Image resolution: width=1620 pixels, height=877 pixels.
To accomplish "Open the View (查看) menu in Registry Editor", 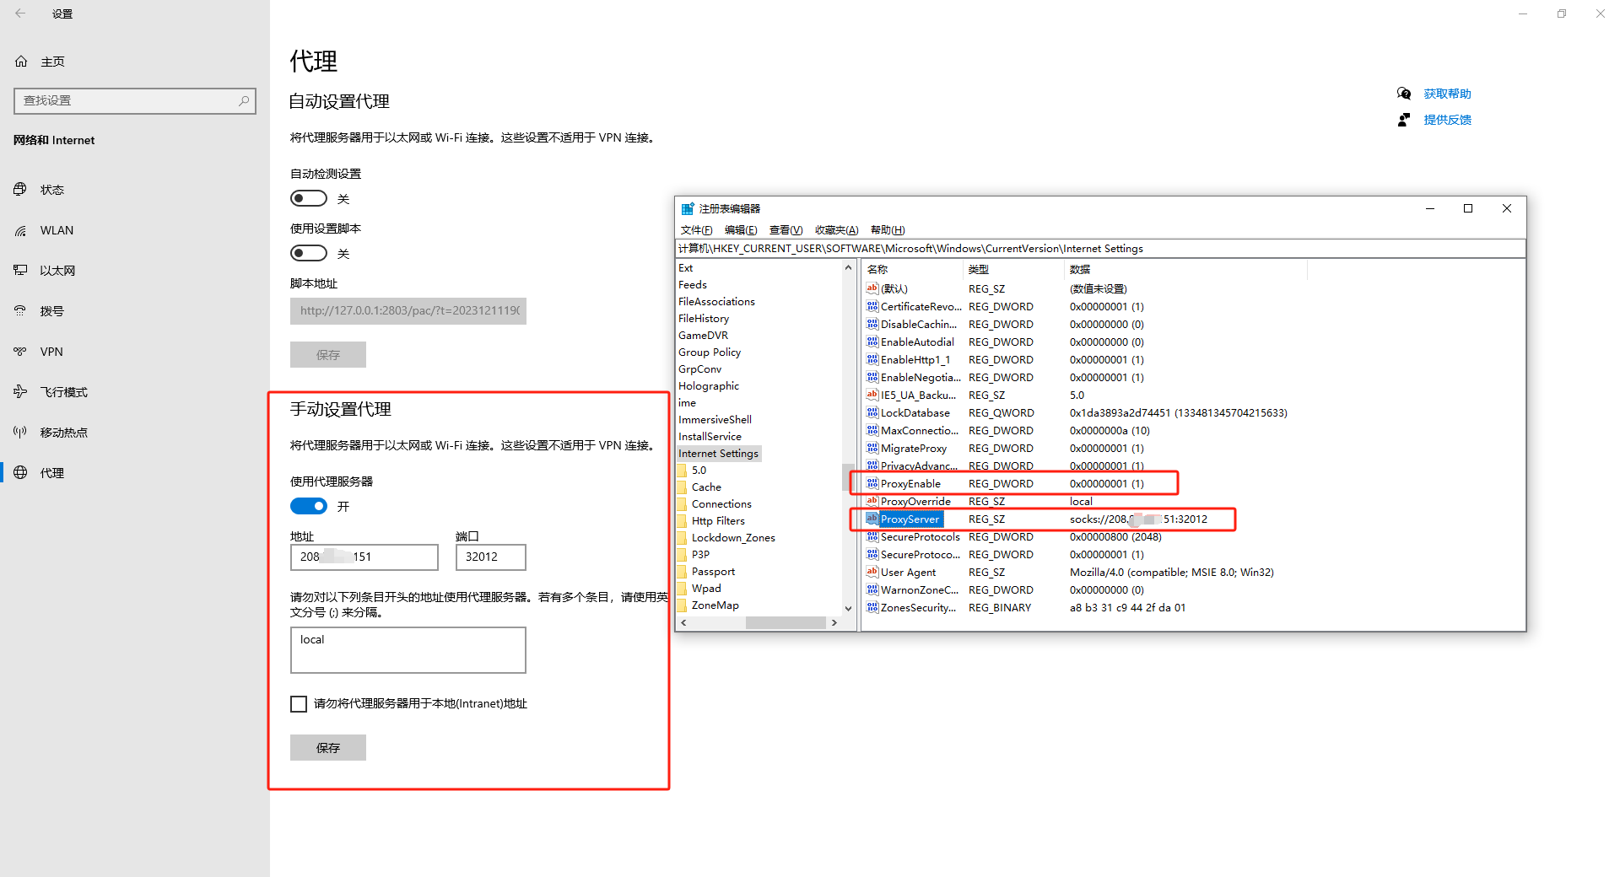I will (786, 230).
